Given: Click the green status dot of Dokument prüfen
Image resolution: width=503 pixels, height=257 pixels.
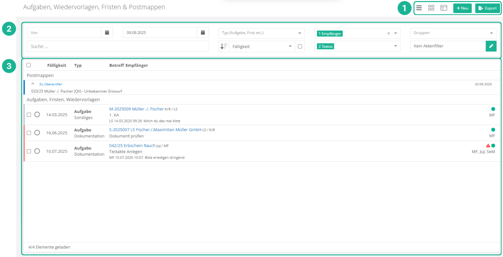Looking at the screenshot, I should click(x=493, y=130).
